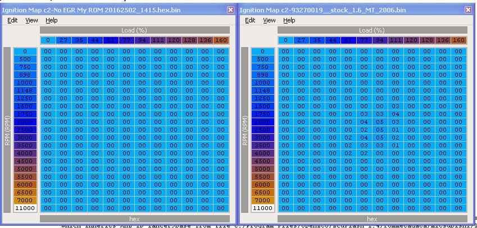Screen dimensions: 477x228
Task: Open Edit menu in No EGR ROM window
Action: [x=12, y=20]
